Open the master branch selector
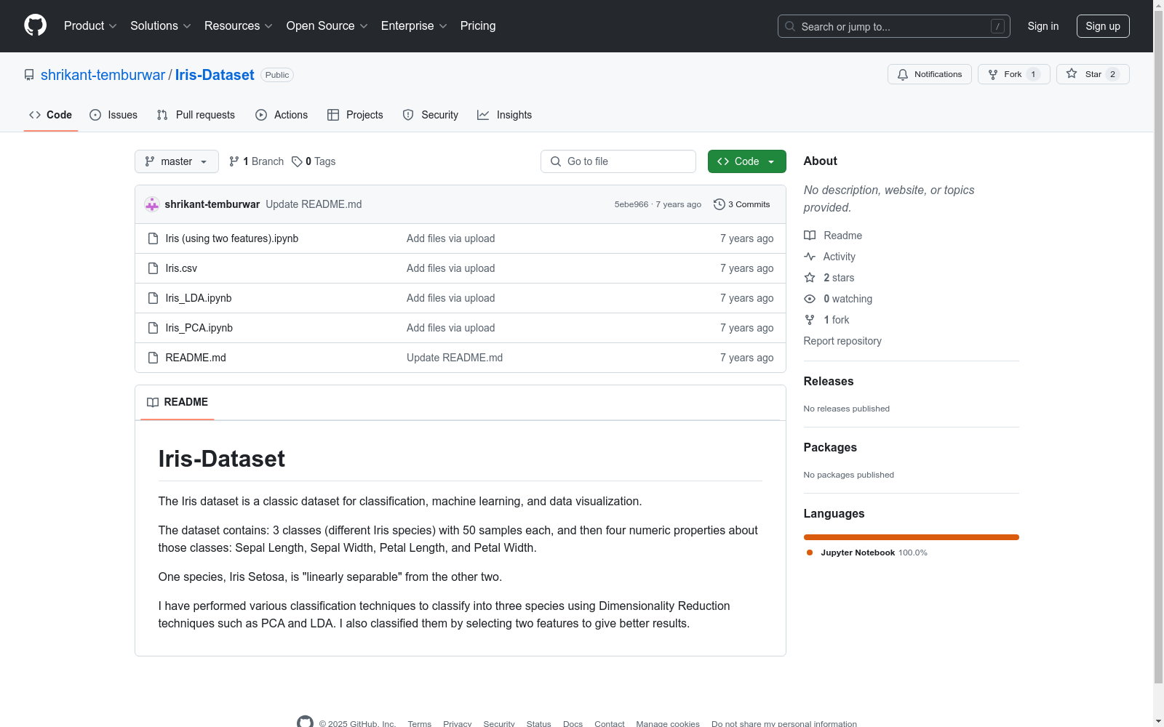Image resolution: width=1164 pixels, height=727 pixels. click(177, 161)
